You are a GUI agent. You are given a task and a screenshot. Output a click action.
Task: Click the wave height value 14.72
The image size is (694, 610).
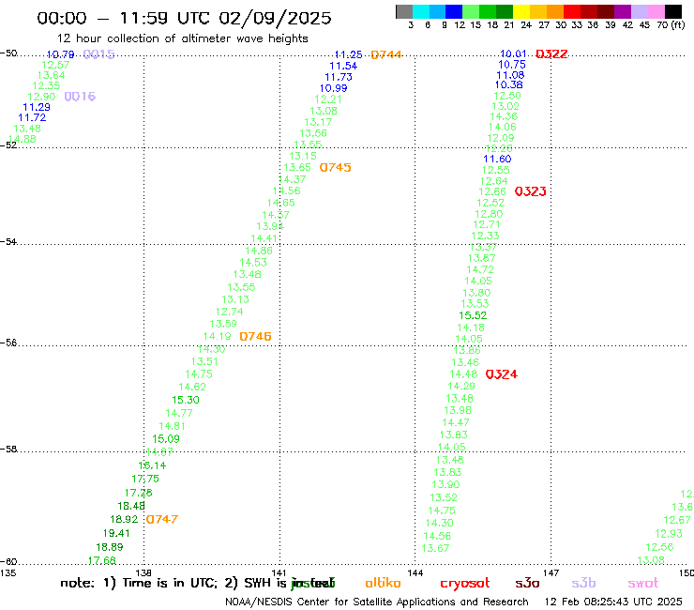(x=480, y=269)
